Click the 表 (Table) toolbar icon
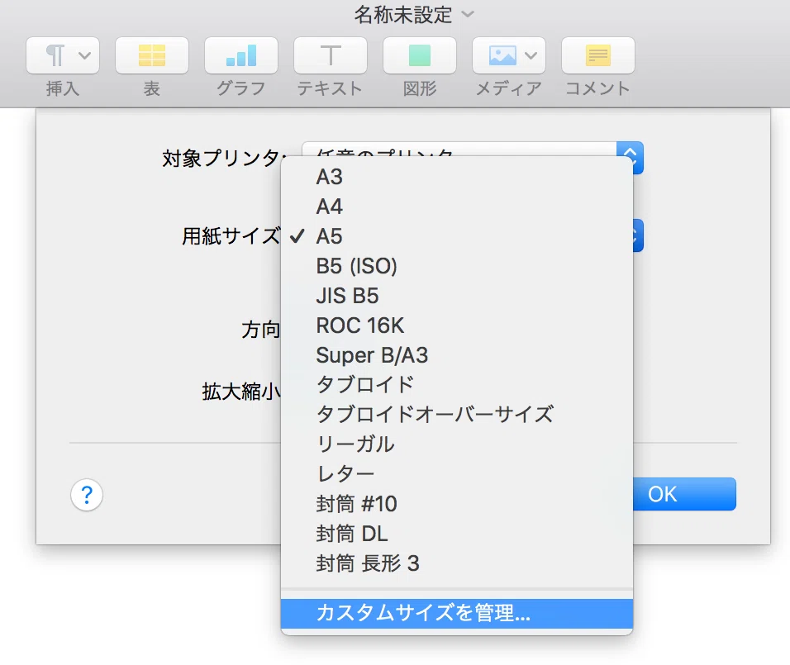This screenshot has width=790, height=665. 152,55
